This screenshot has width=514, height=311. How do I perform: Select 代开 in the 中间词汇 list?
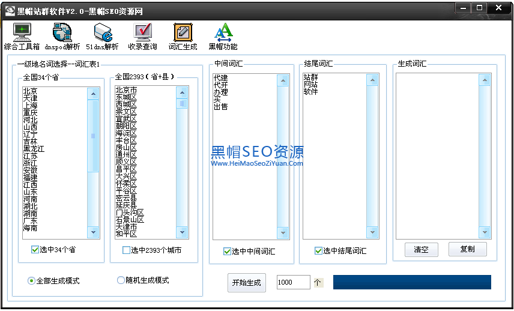tap(220, 85)
